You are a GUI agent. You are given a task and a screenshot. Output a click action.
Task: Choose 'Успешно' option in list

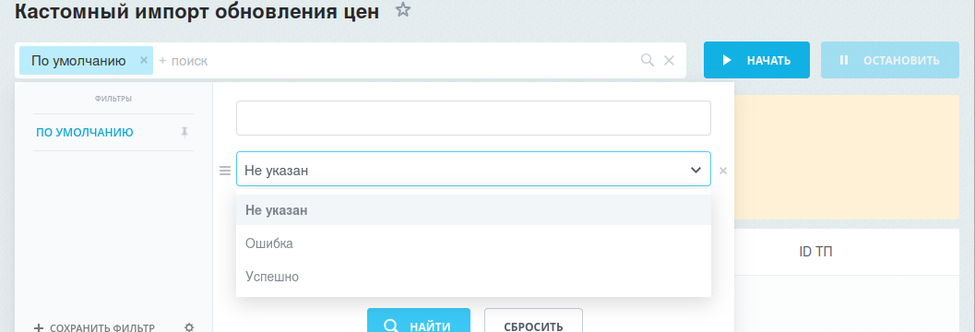(473, 277)
